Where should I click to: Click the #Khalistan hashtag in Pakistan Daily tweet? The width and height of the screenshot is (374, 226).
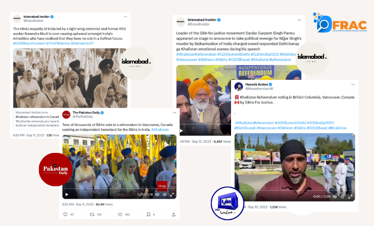tap(160, 130)
